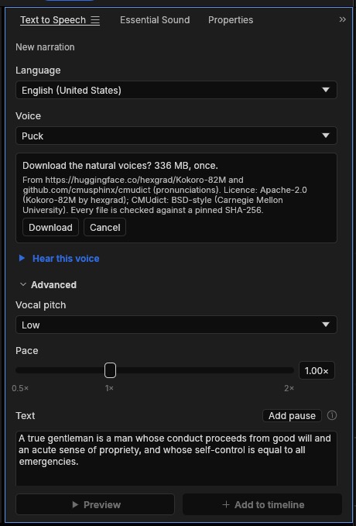Switch to the Properties tab

coord(231,20)
